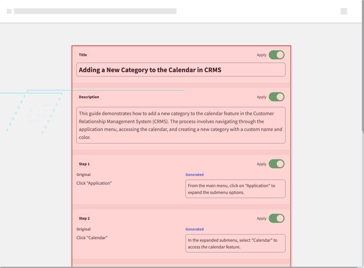Click the Generated label under Step 1

[194, 174]
